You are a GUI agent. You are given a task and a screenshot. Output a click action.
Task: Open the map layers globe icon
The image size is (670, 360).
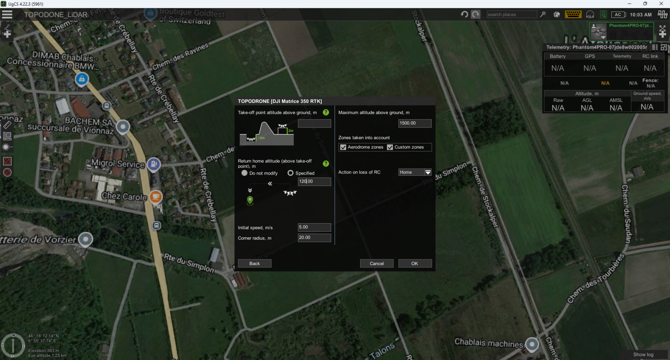click(557, 14)
